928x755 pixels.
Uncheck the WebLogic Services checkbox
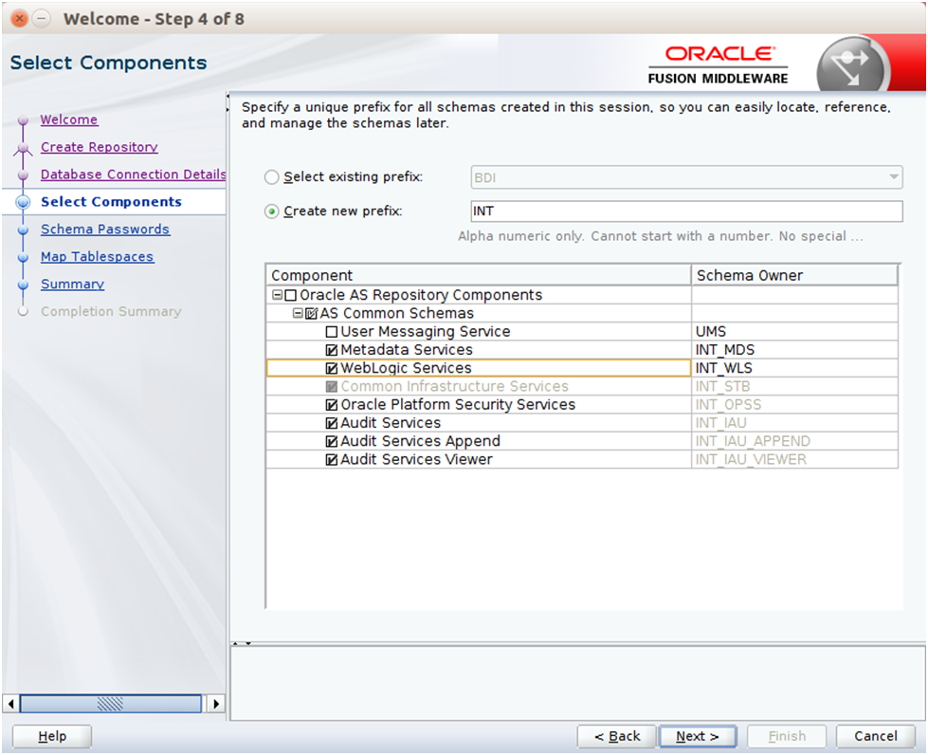tap(332, 368)
